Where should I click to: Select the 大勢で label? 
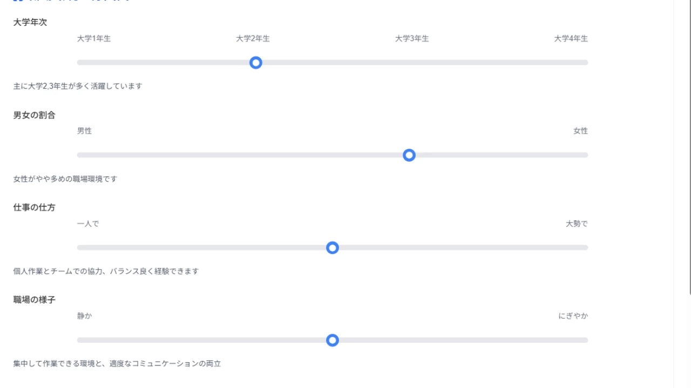(x=577, y=224)
